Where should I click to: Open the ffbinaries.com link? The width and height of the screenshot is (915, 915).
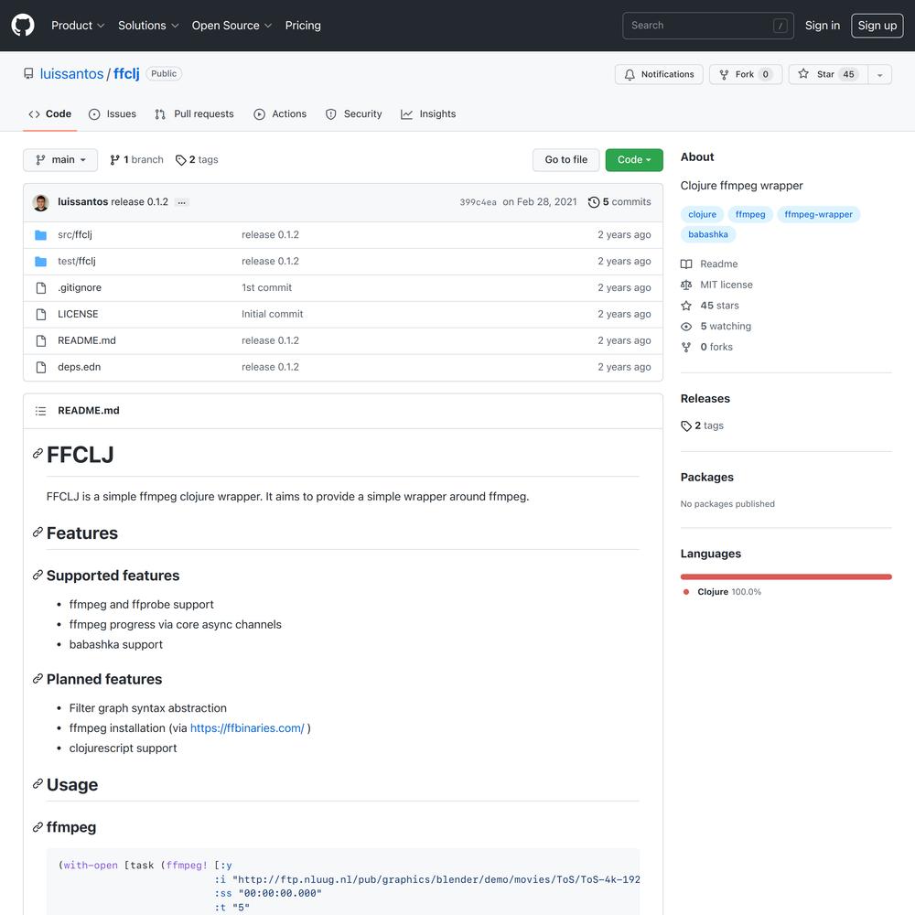coord(247,727)
